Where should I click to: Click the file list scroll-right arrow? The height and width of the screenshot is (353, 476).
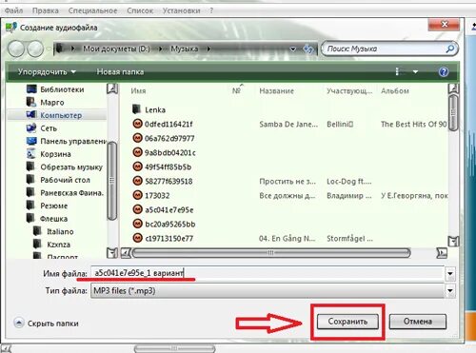coord(442,253)
